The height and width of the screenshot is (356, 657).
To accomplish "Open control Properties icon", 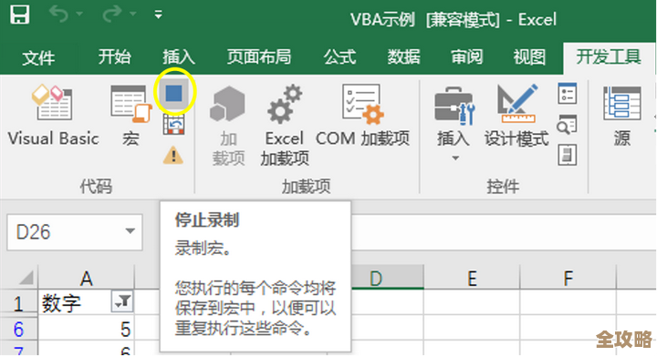I will pos(568,94).
